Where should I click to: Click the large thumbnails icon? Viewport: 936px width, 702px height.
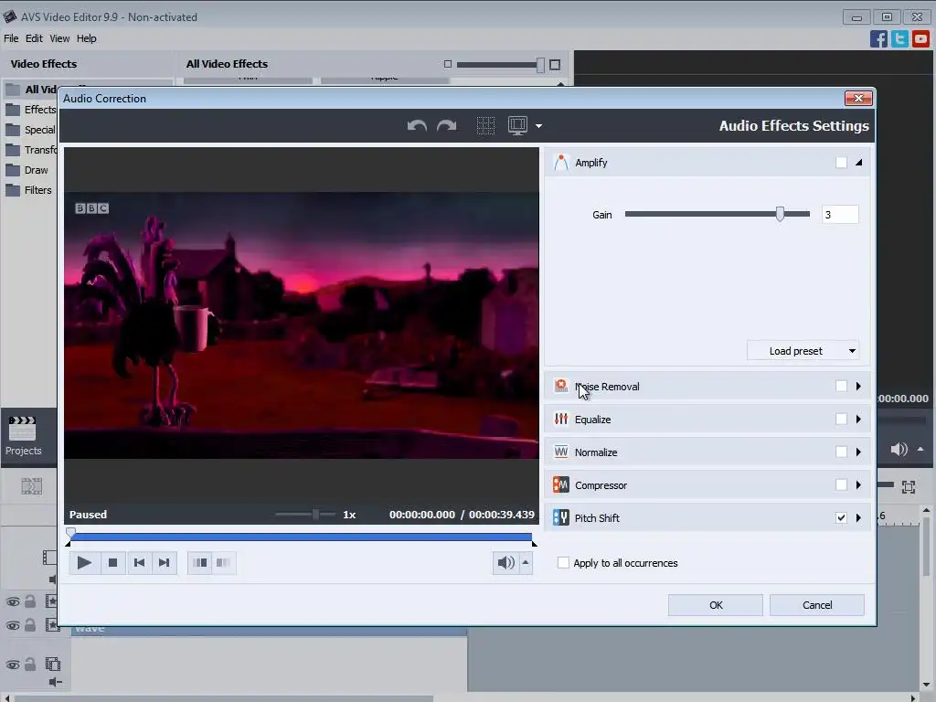[555, 65]
